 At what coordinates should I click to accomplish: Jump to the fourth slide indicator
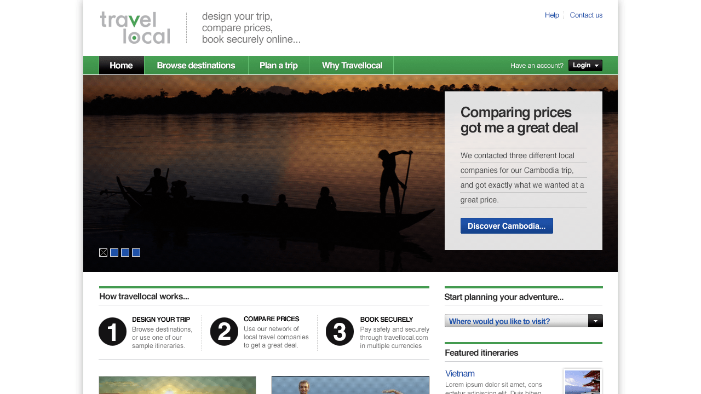tap(136, 252)
